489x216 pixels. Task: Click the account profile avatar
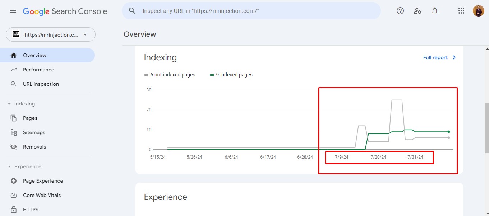[x=478, y=11]
